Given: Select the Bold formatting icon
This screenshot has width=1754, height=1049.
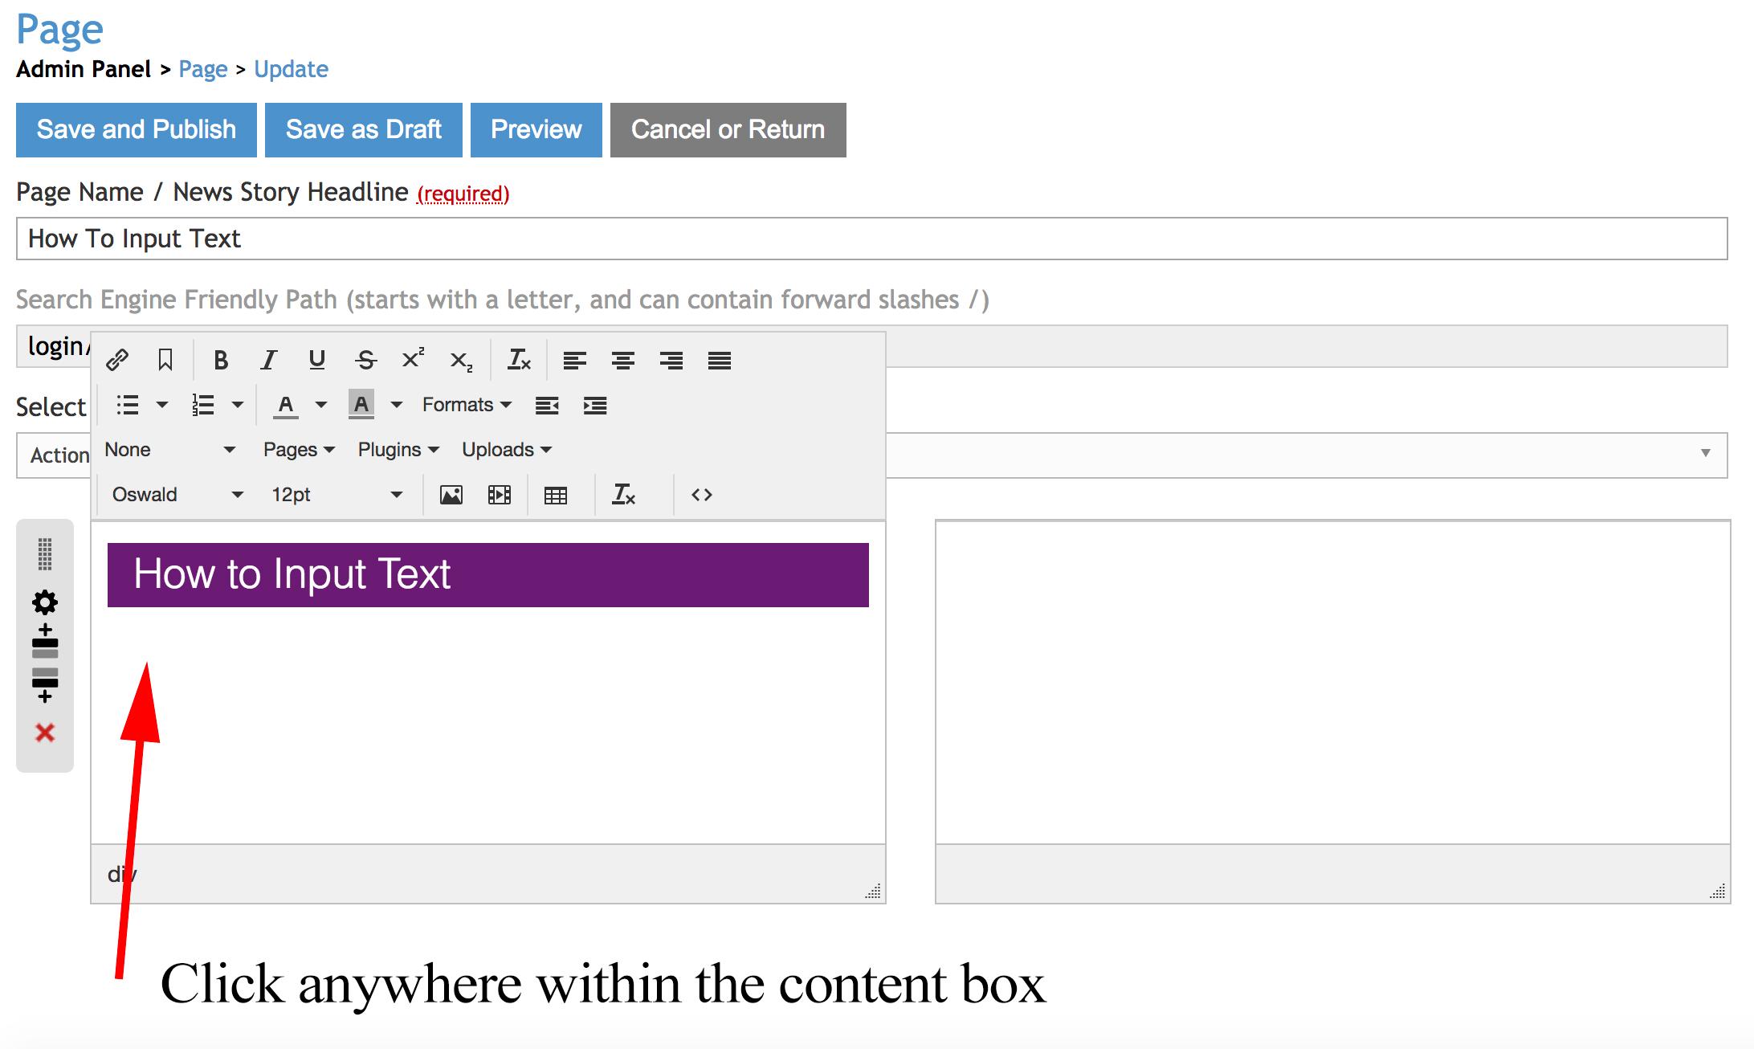Looking at the screenshot, I should click(222, 360).
